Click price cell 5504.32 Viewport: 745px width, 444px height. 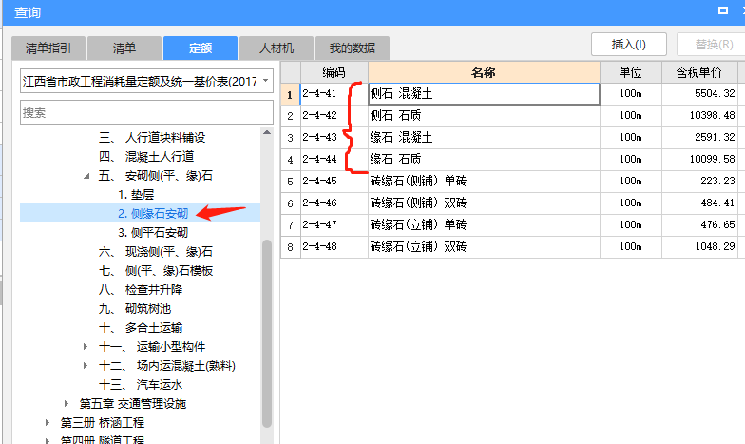tap(699, 93)
